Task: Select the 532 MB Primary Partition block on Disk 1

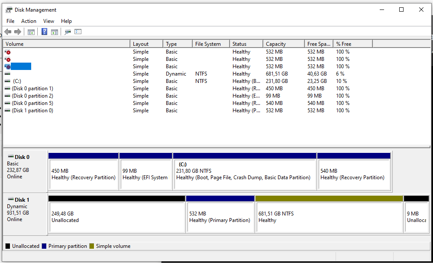Action: pyautogui.click(x=220, y=214)
